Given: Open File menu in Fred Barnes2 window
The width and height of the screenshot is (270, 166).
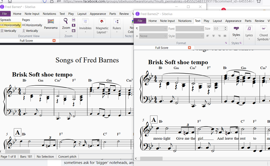Looking at the screenshot, I should click(x=140, y=21).
